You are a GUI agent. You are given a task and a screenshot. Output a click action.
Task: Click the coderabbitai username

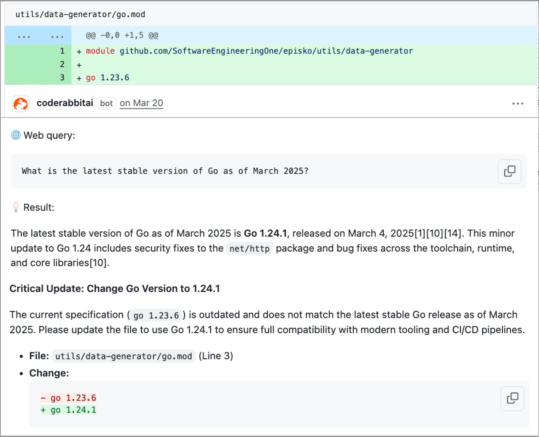click(x=65, y=103)
